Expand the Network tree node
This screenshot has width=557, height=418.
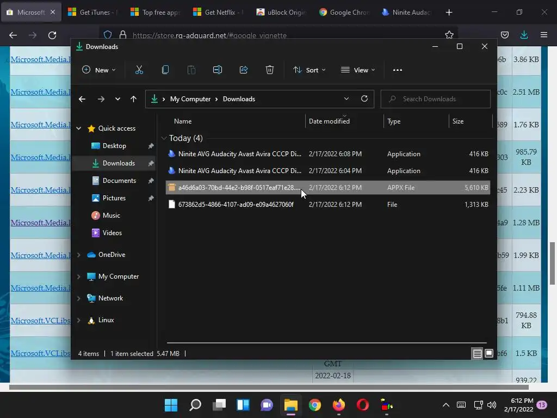[79, 298]
